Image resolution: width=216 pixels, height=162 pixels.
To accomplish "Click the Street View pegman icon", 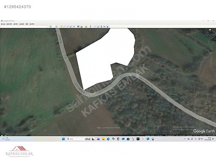I will [211, 48].
